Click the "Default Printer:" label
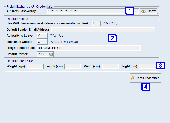Screen dimensions: 170x123 tap(18, 54)
